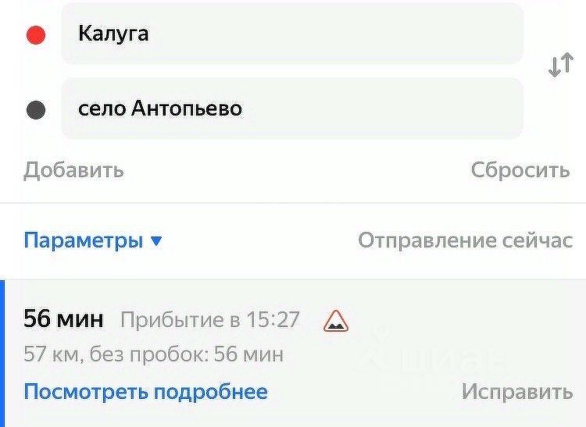Open the Посмотреть подробнее link

coord(145,391)
